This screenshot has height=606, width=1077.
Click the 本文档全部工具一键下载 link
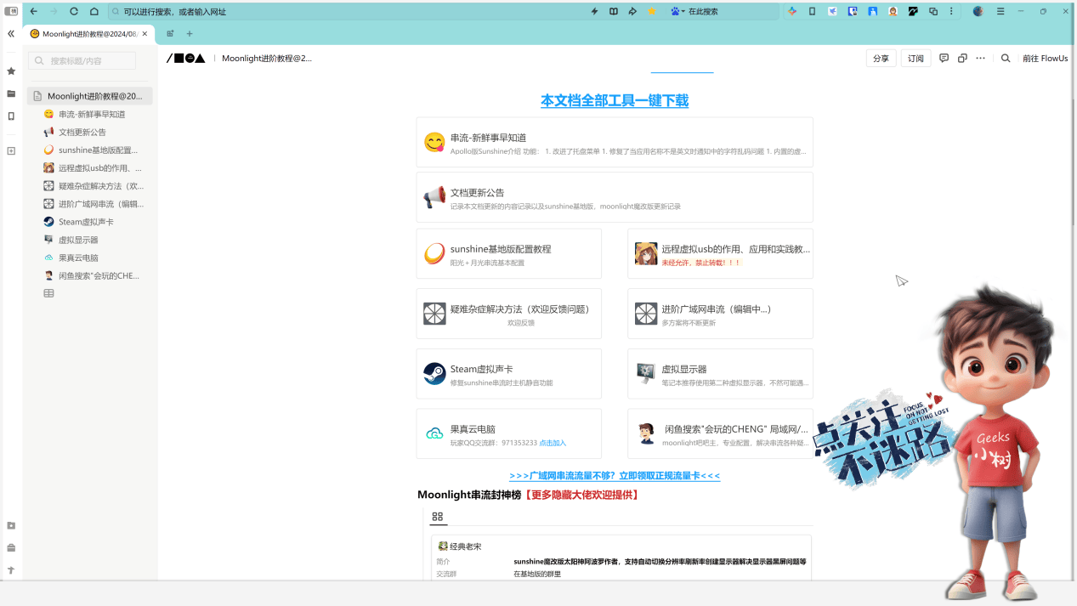tap(615, 100)
